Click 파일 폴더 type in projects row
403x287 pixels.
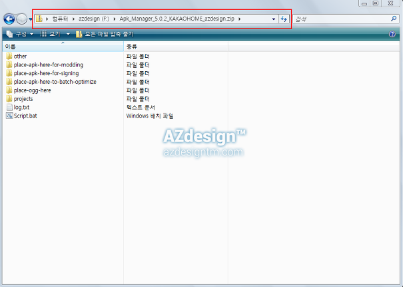138,99
